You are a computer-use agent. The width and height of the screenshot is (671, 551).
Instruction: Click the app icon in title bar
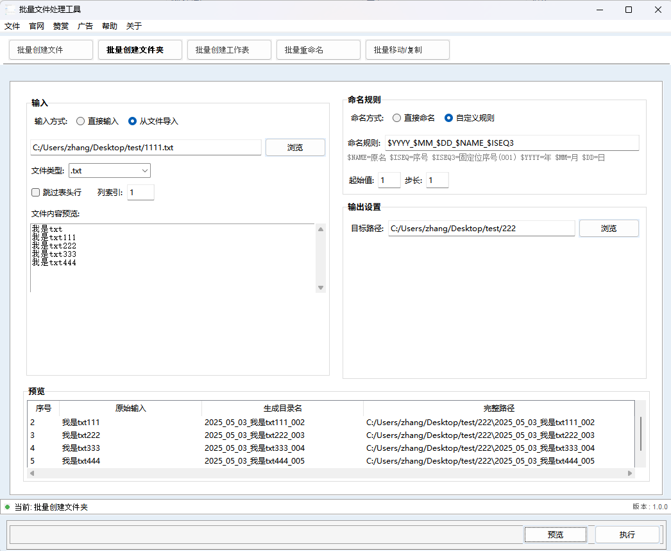10,10
